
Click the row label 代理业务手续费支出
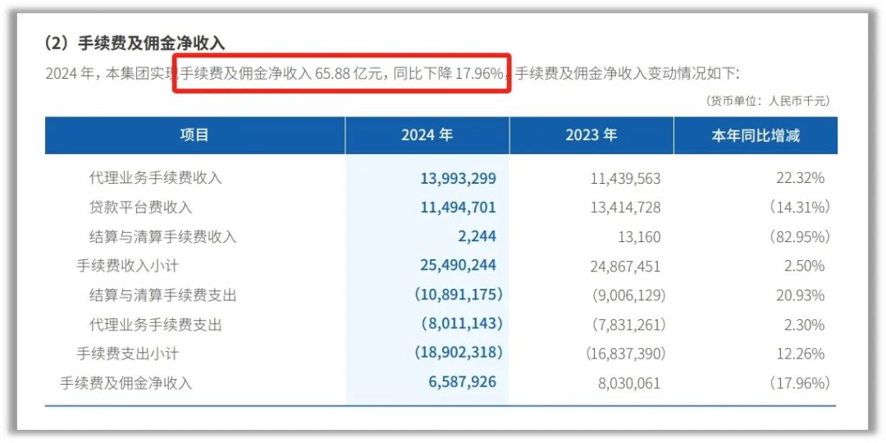[155, 324]
